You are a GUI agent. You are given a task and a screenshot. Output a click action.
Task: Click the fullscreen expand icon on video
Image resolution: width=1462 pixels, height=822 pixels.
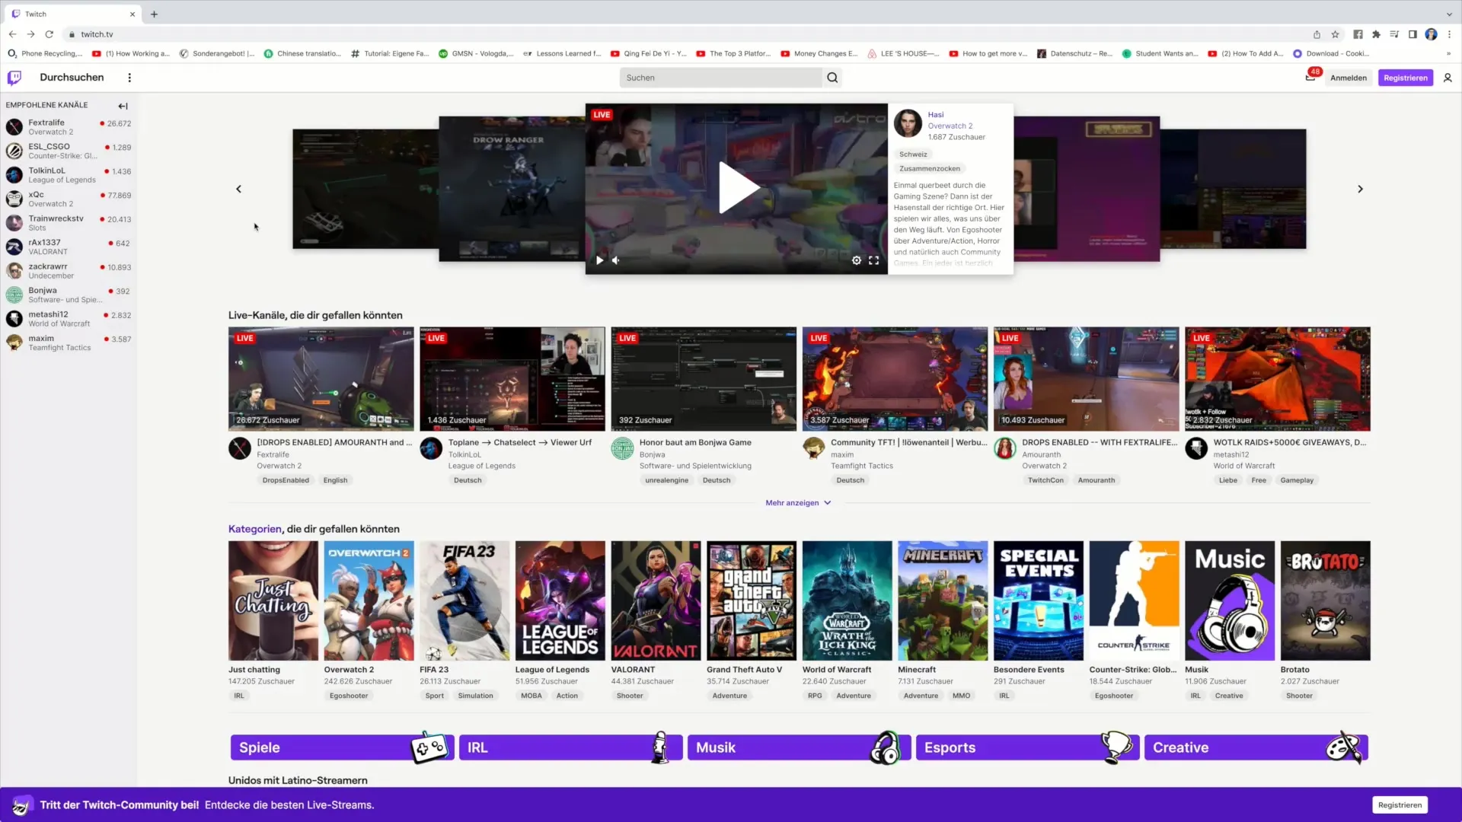tap(873, 260)
